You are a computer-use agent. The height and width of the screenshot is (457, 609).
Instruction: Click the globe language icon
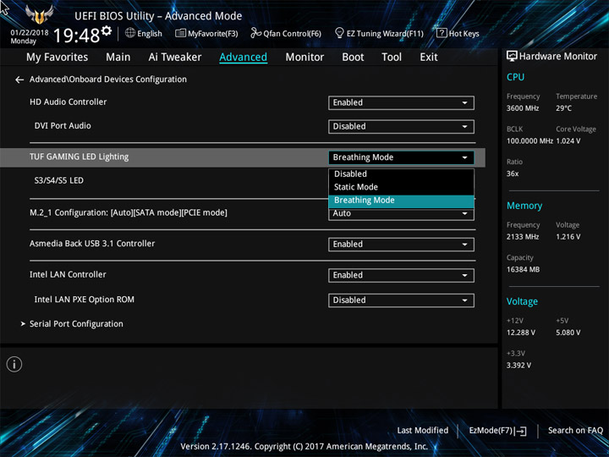click(130, 33)
